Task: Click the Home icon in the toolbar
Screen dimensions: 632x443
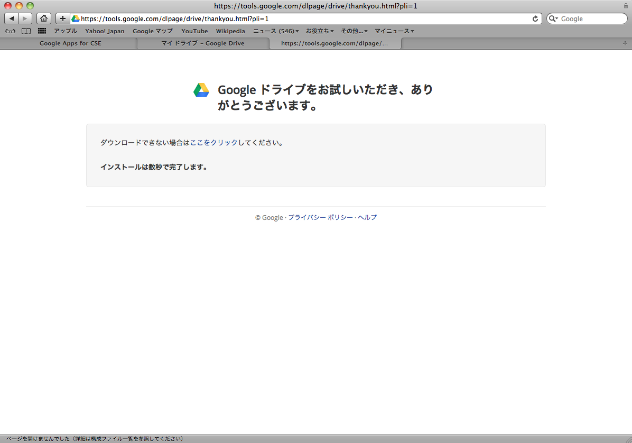Action: coord(44,19)
